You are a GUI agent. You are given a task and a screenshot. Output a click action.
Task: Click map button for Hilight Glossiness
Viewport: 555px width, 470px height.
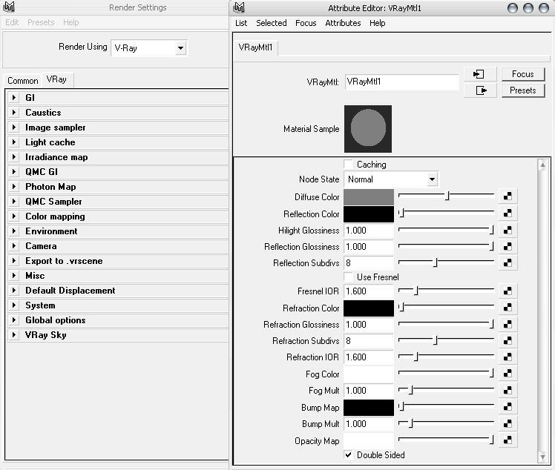(x=508, y=231)
